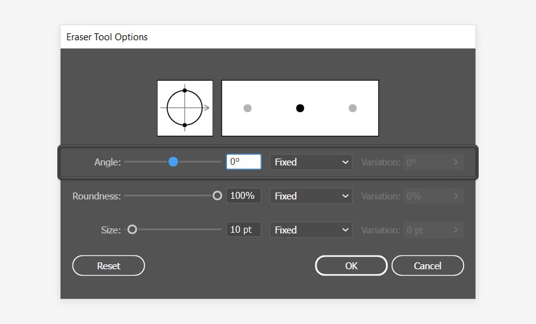The height and width of the screenshot is (324, 536).
Task: Click the left gray dot in preview
Action: (248, 108)
